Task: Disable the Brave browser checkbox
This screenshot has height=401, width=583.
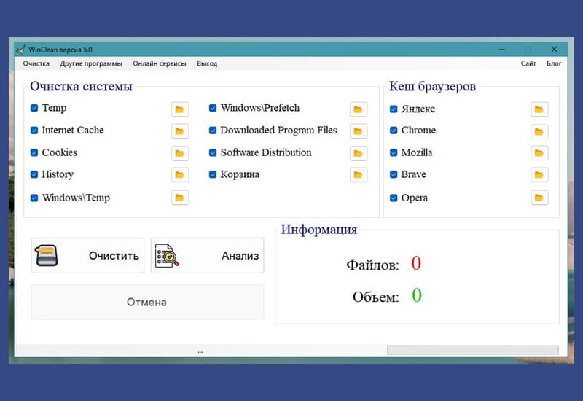Action: (x=394, y=174)
